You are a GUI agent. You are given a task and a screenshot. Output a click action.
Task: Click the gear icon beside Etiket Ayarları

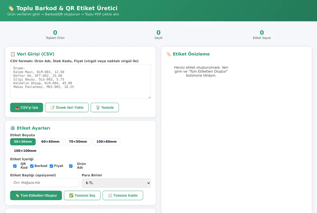(x=13, y=128)
